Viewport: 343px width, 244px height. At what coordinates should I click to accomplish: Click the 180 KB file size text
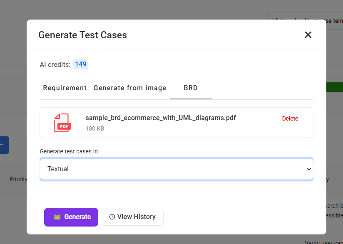coord(94,128)
